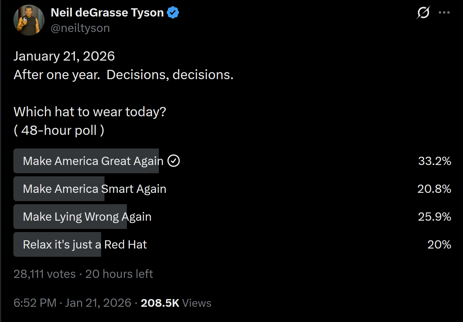Open the three-dot more options menu
463x322 pixels.
coord(444,12)
